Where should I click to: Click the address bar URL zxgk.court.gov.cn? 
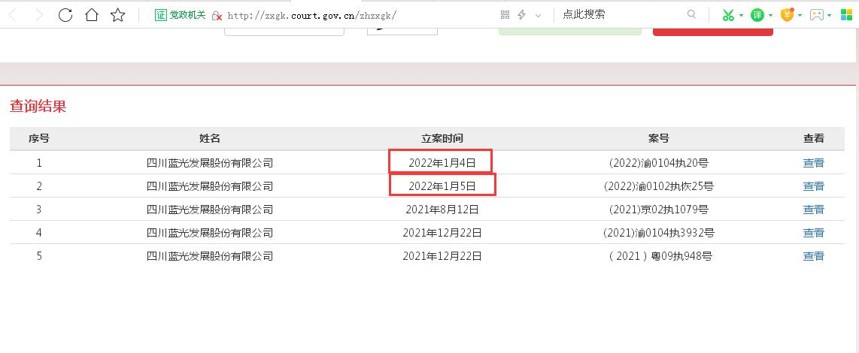pos(311,15)
